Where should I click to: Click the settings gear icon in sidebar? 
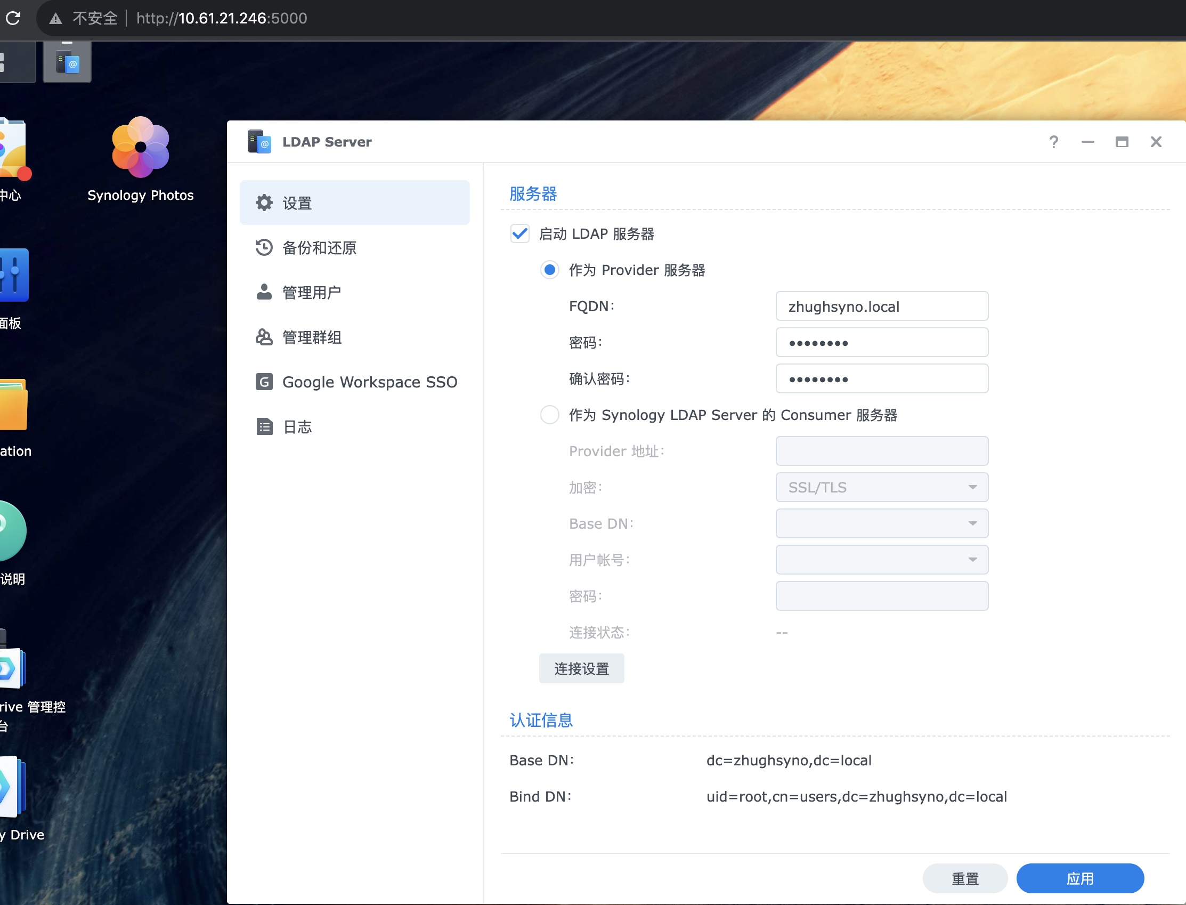pyautogui.click(x=264, y=203)
